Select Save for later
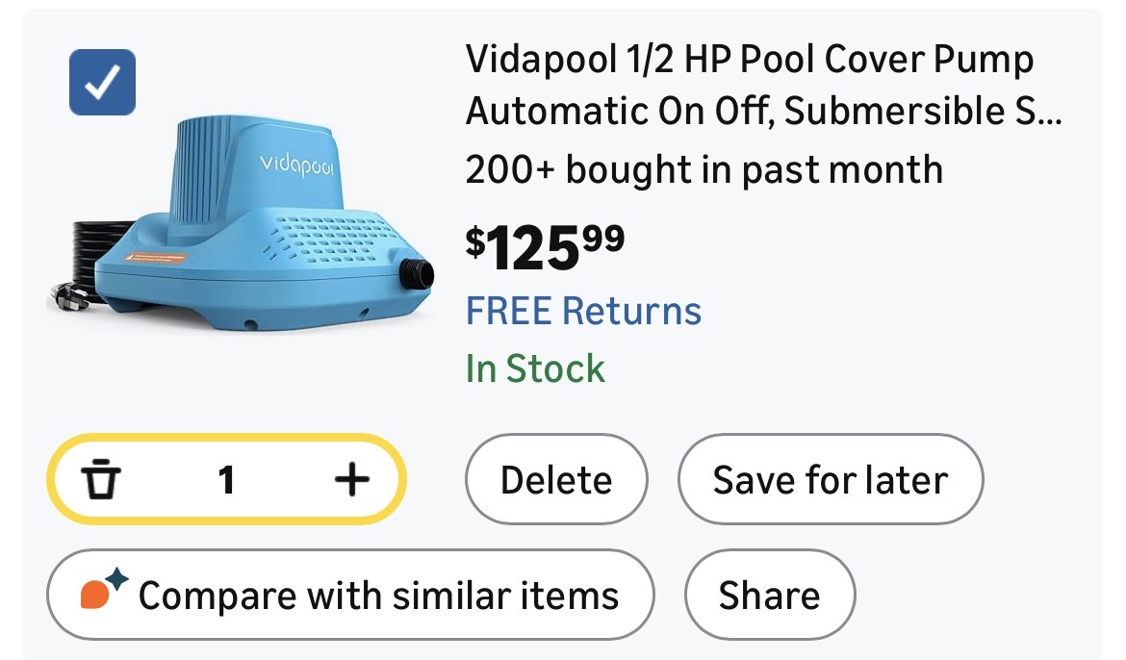 (830, 480)
